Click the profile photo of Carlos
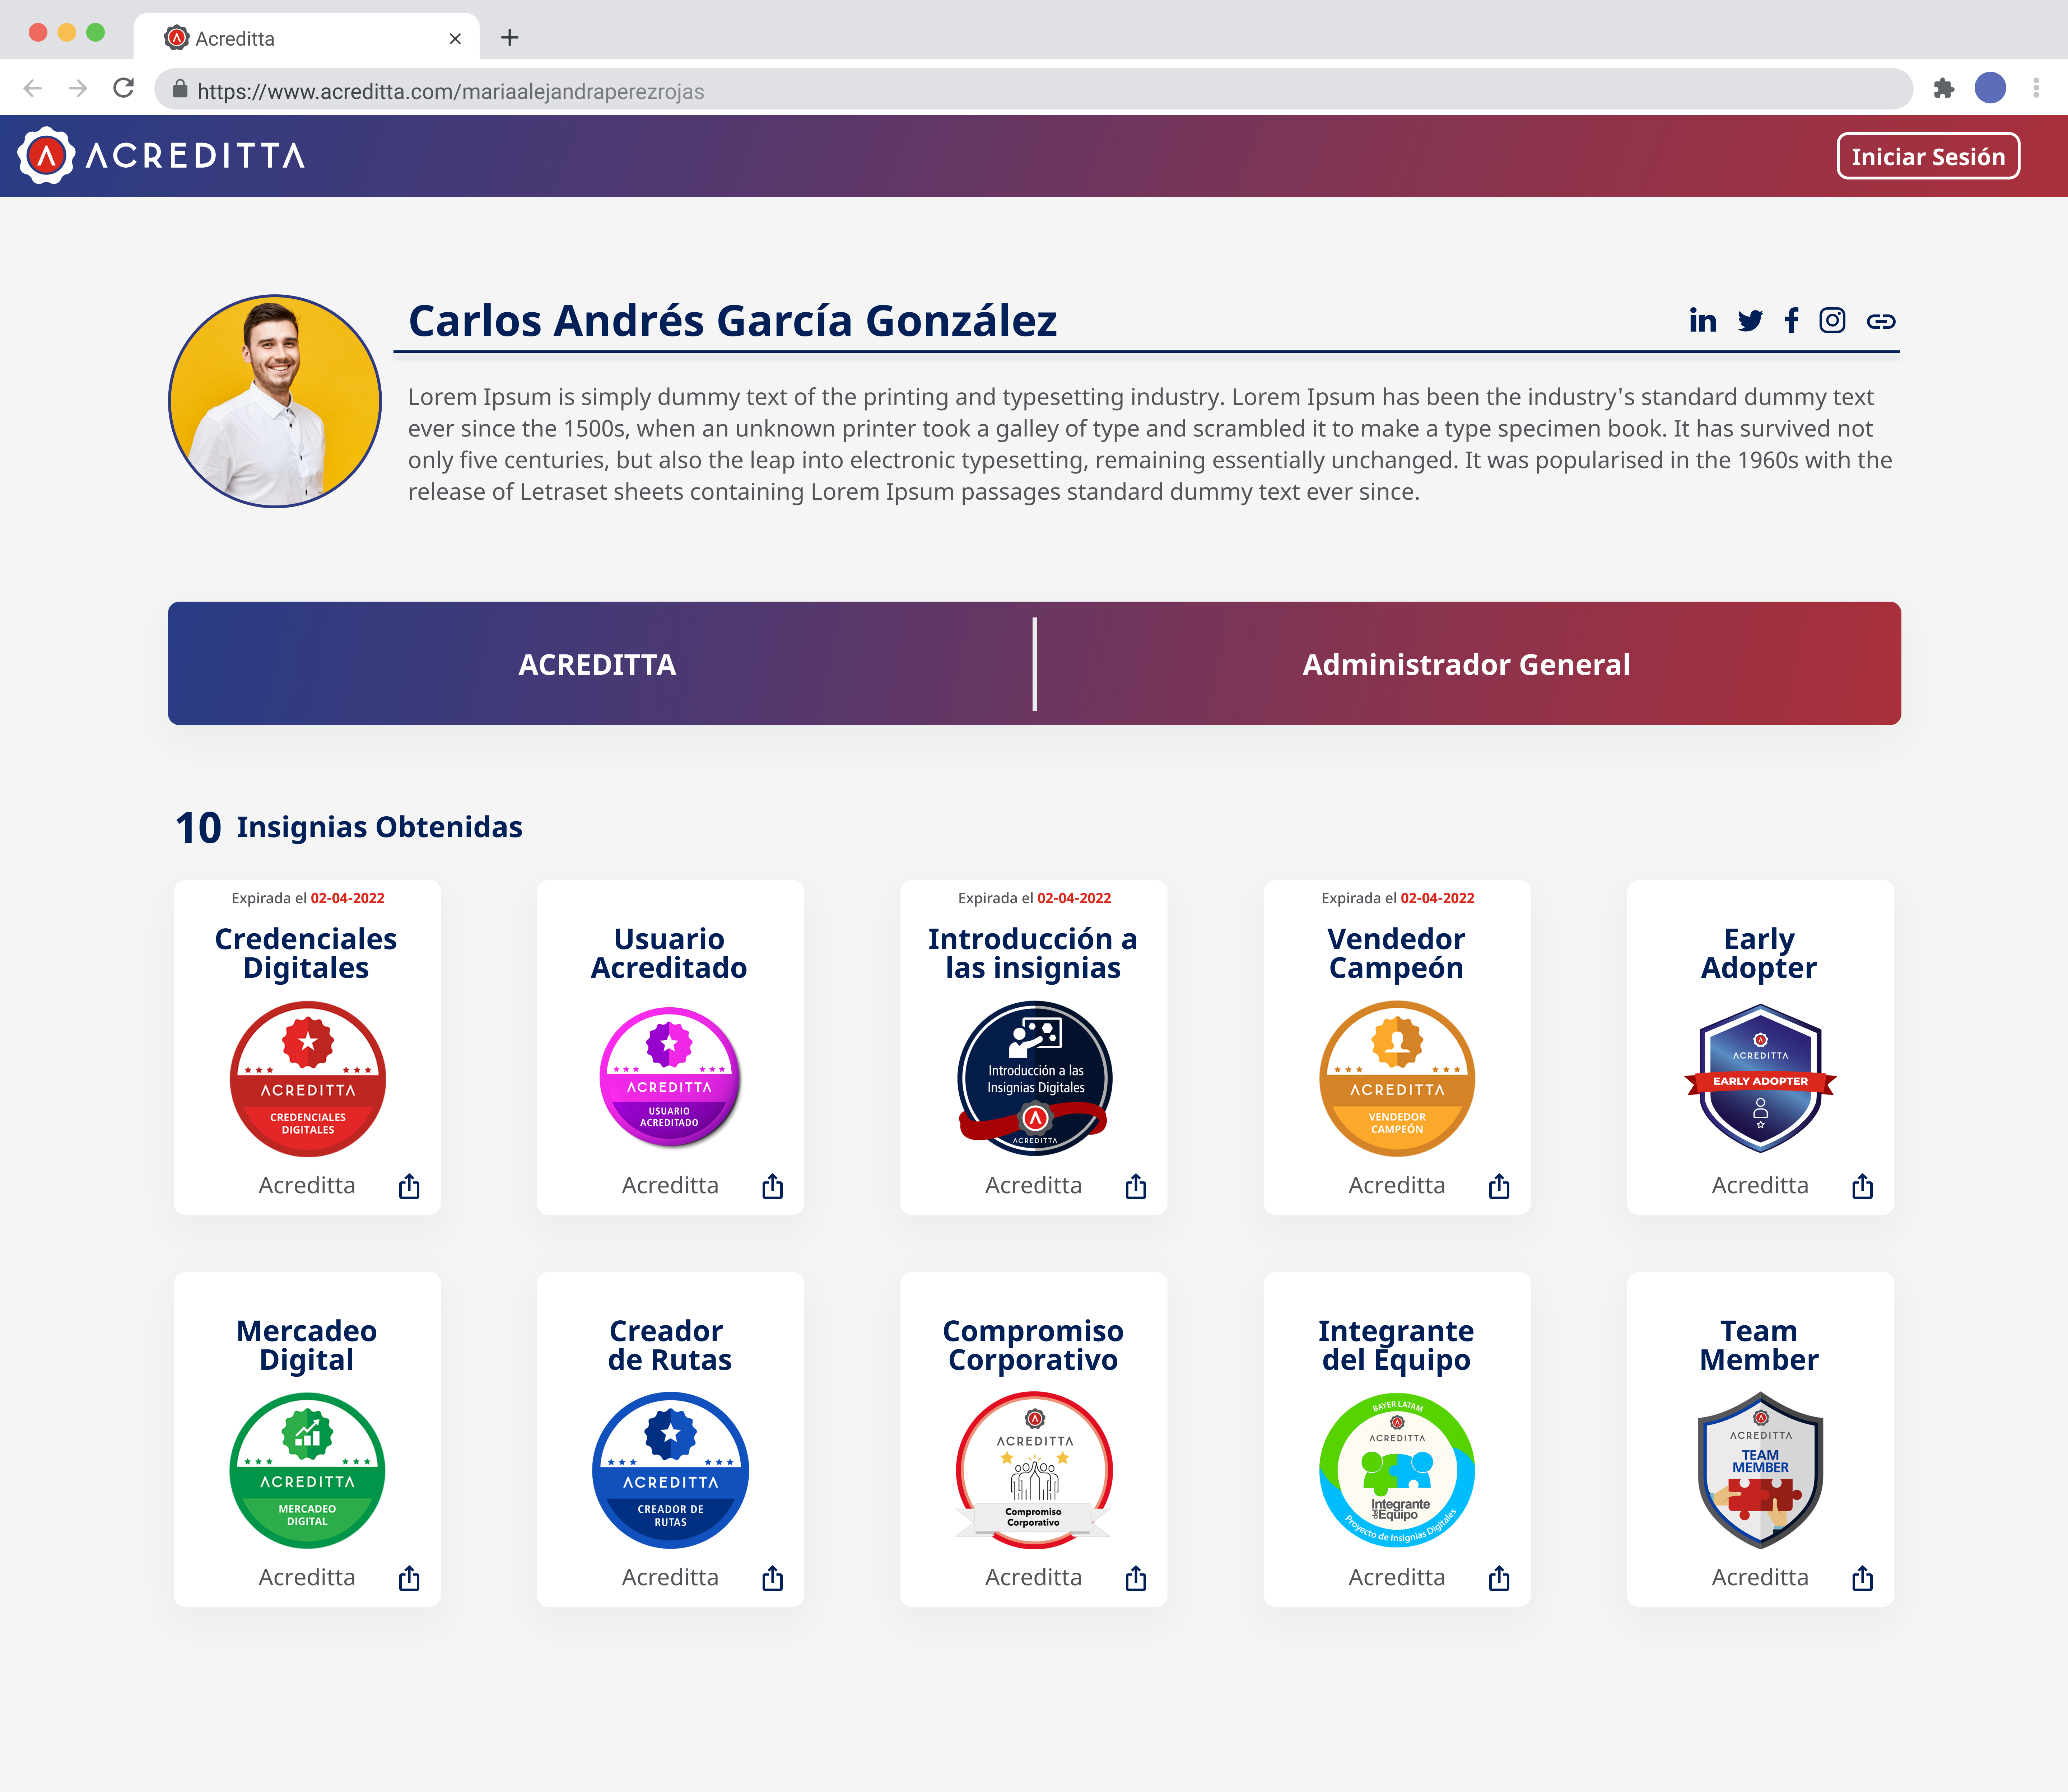 click(x=275, y=401)
